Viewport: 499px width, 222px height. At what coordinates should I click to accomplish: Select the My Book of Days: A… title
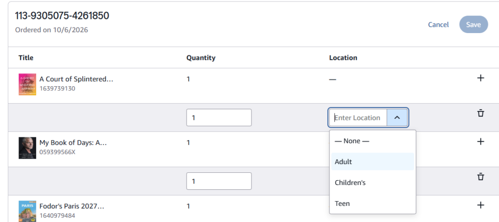tap(73, 143)
